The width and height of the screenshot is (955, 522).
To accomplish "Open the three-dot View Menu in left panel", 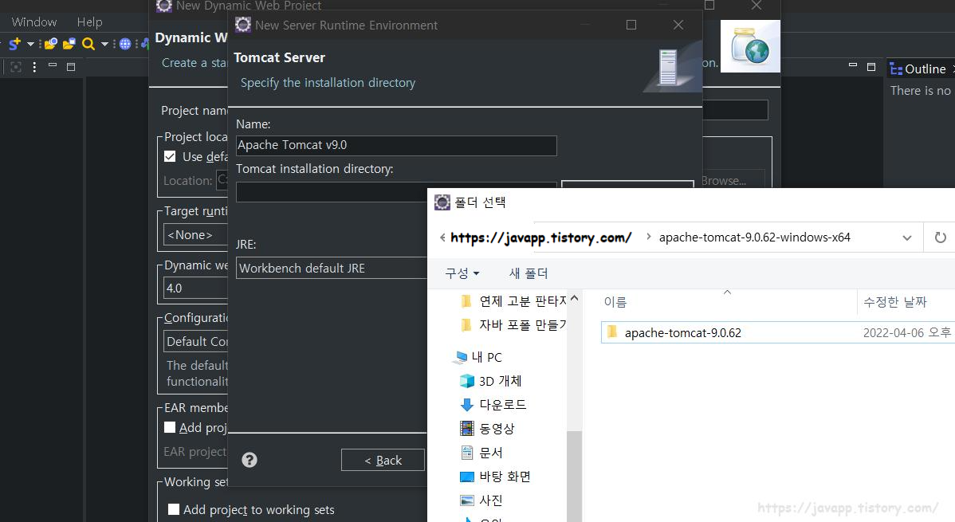I will click(34, 67).
